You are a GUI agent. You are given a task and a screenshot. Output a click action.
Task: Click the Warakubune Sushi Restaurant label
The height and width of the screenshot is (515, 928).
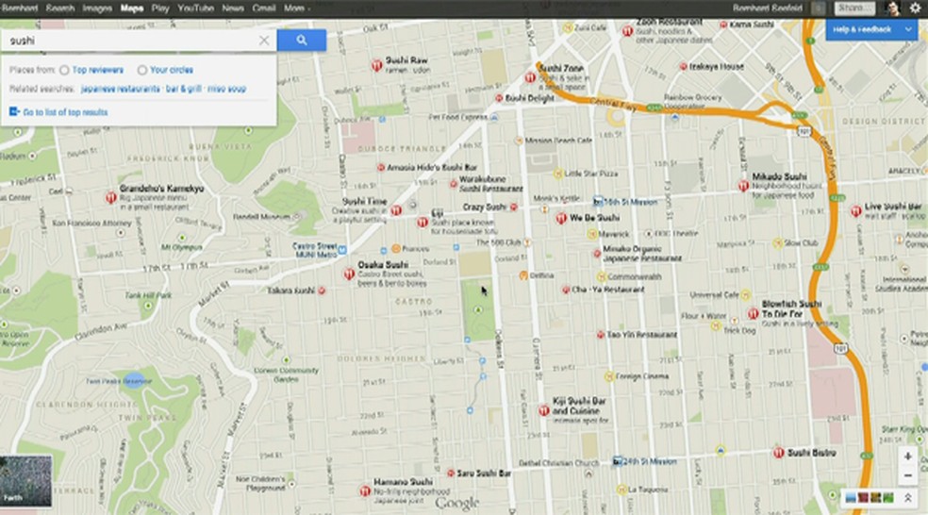490,184
